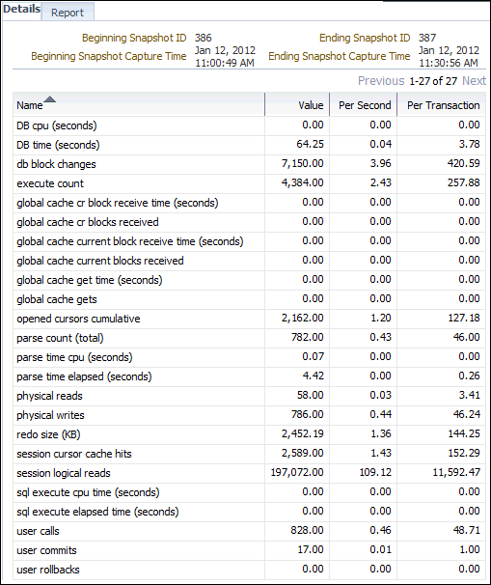Click Beginning Snapshot ID value 386

[x=204, y=38]
